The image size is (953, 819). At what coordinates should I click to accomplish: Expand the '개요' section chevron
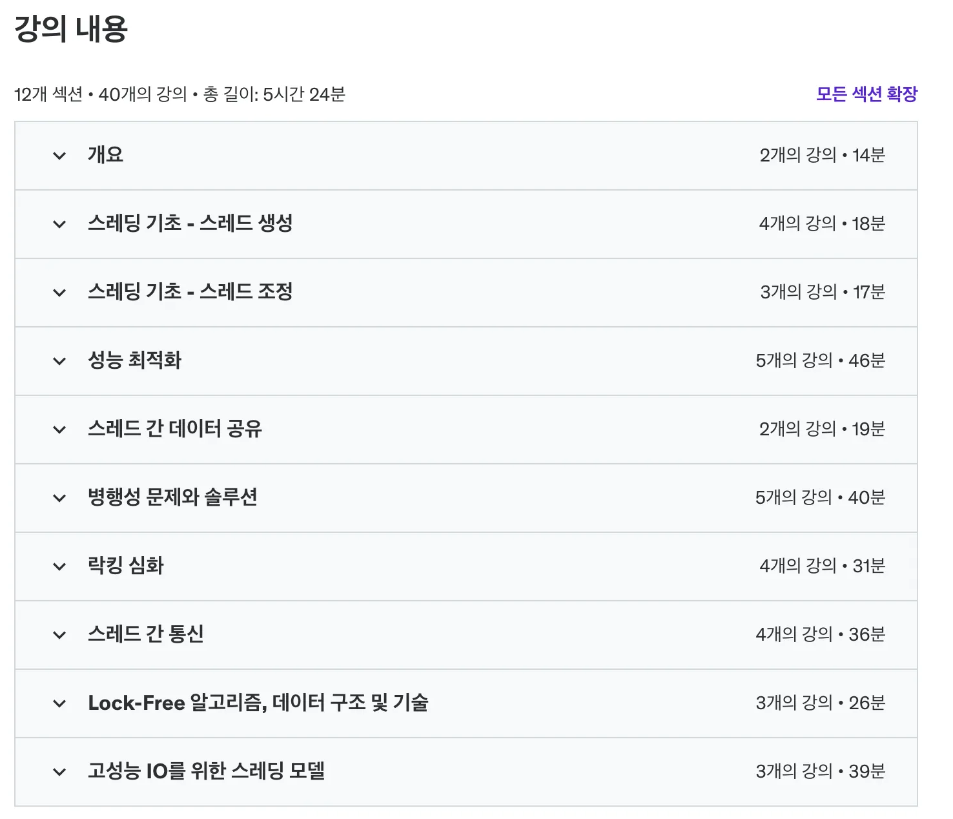coord(59,156)
